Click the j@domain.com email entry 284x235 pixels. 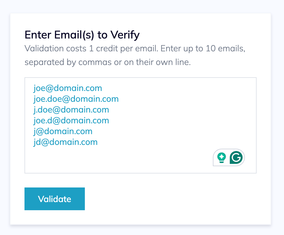tap(63, 131)
